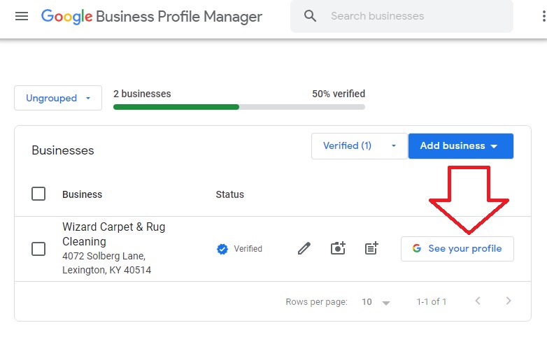Image resolution: width=547 pixels, height=344 pixels.
Task: Click the Google Business Profile Manager logo
Action: pyautogui.click(x=152, y=16)
